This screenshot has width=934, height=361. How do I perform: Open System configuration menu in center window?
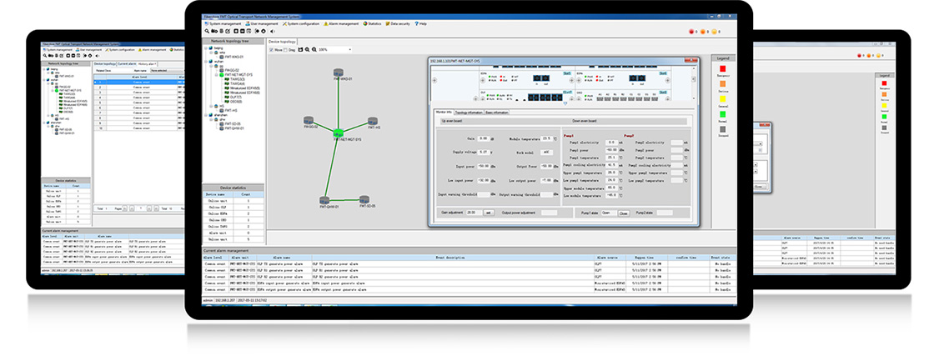point(301,24)
